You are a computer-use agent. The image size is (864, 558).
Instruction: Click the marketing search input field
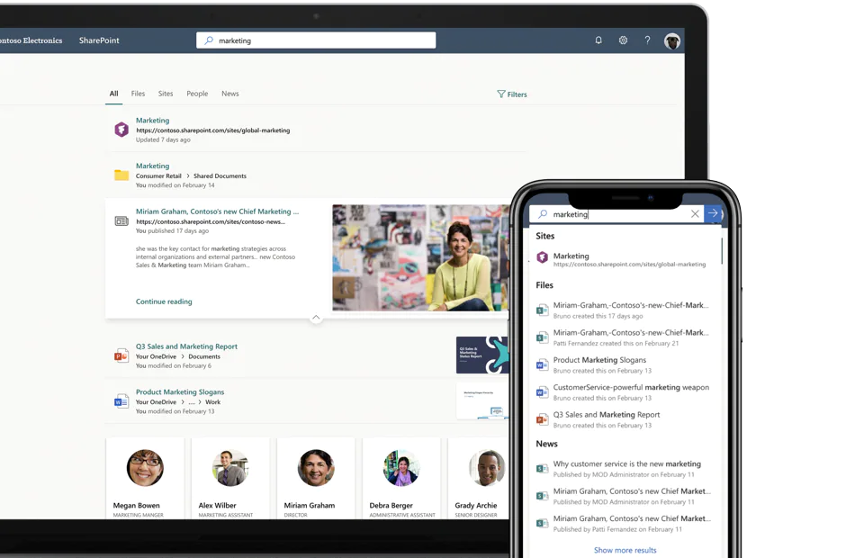coord(315,40)
